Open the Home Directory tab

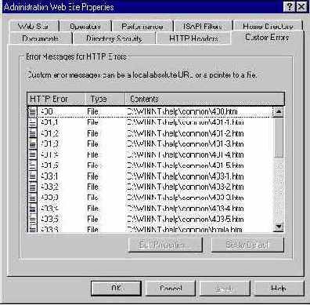[x=268, y=26]
